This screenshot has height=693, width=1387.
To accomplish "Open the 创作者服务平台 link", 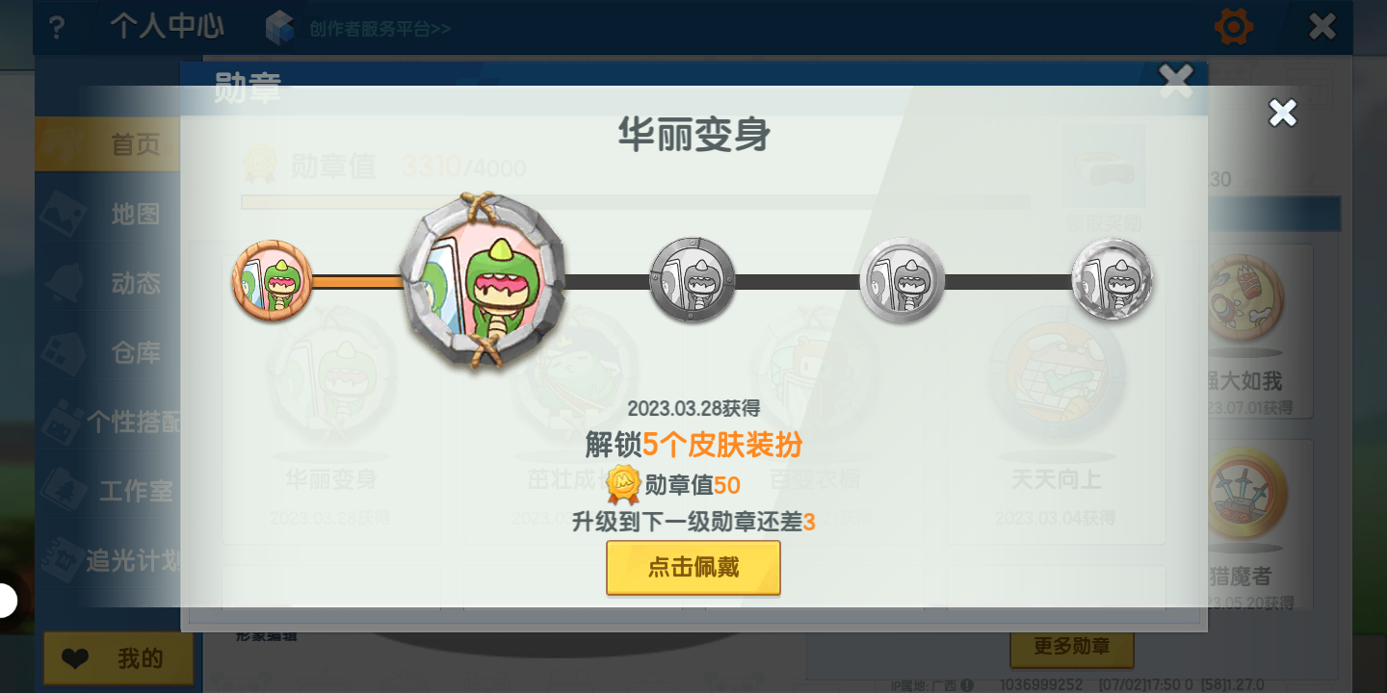I will (x=380, y=28).
